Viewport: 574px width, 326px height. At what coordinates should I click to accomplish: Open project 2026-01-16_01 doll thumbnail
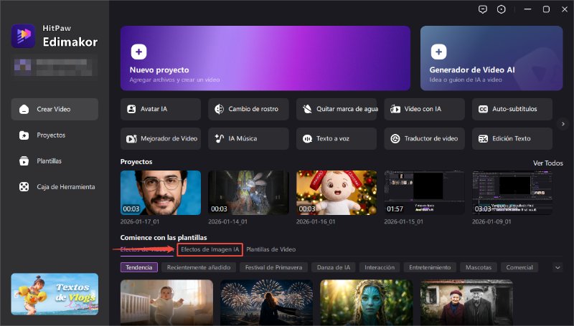(336, 193)
